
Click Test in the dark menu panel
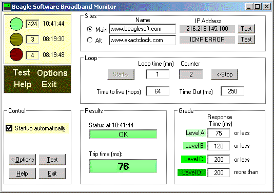click(22, 72)
